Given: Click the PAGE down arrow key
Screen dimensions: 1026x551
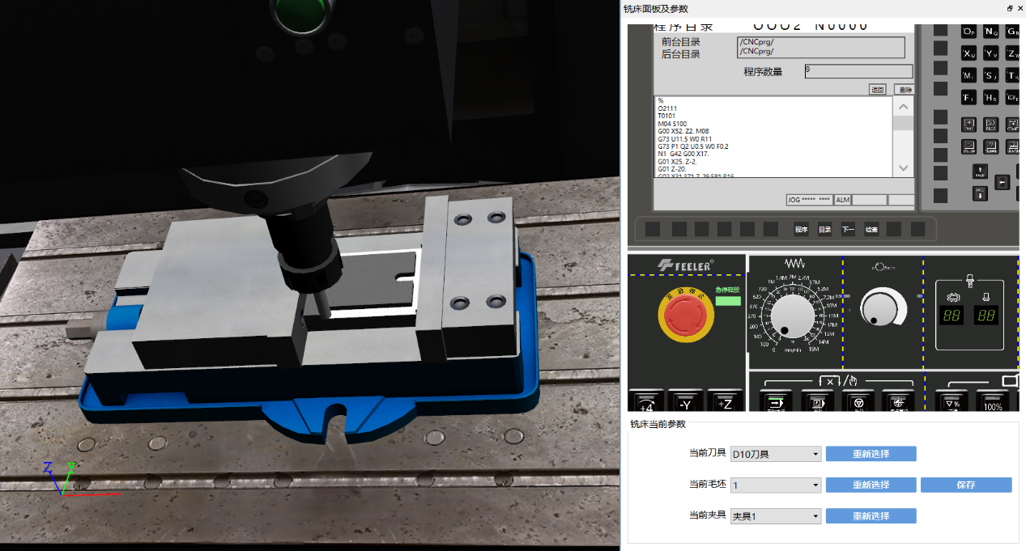Looking at the screenshot, I should (x=980, y=193).
